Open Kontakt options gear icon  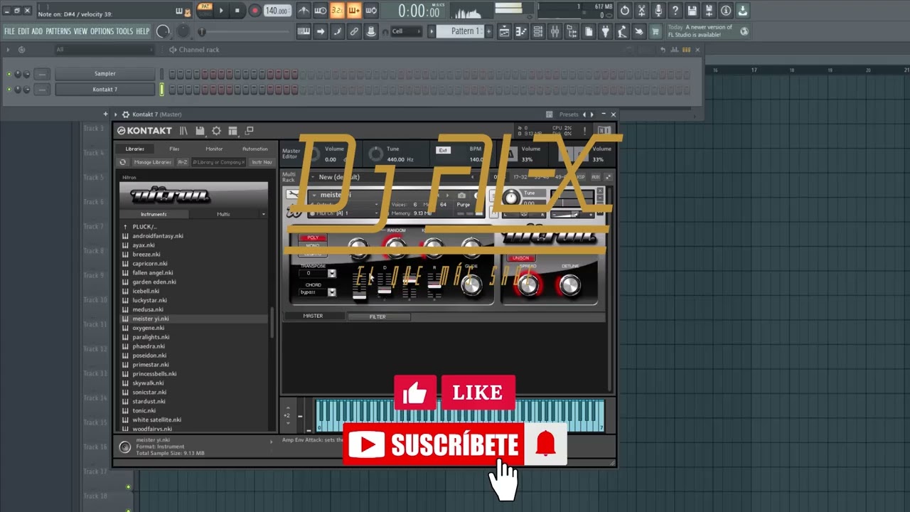pyautogui.click(x=216, y=131)
